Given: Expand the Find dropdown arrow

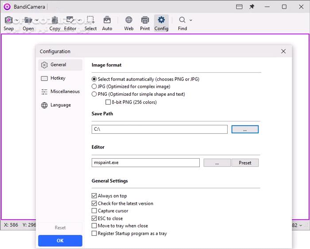Looking at the screenshot, I should 191,20.
